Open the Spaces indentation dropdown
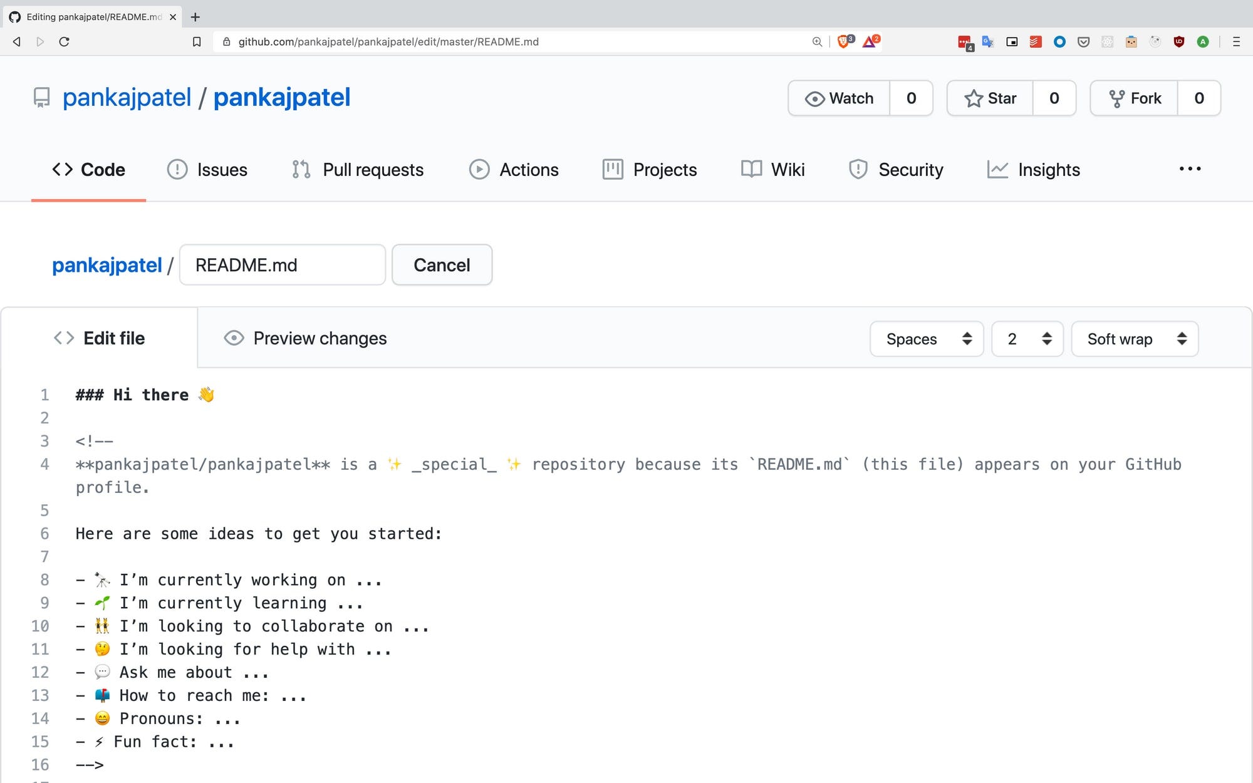This screenshot has width=1253, height=783. click(927, 338)
